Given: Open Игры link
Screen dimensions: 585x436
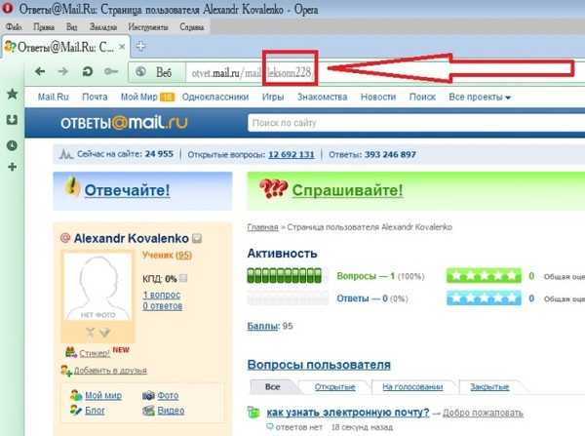Looking at the screenshot, I should pyautogui.click(x=273, y=98).
